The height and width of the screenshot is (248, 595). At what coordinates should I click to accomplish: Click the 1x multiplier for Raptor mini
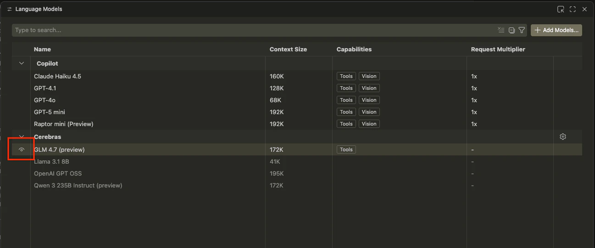pos(474,124)
